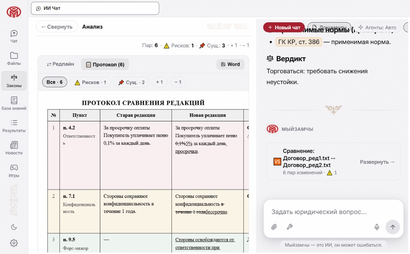Click Развернуть on comparison card

[377, 162]
